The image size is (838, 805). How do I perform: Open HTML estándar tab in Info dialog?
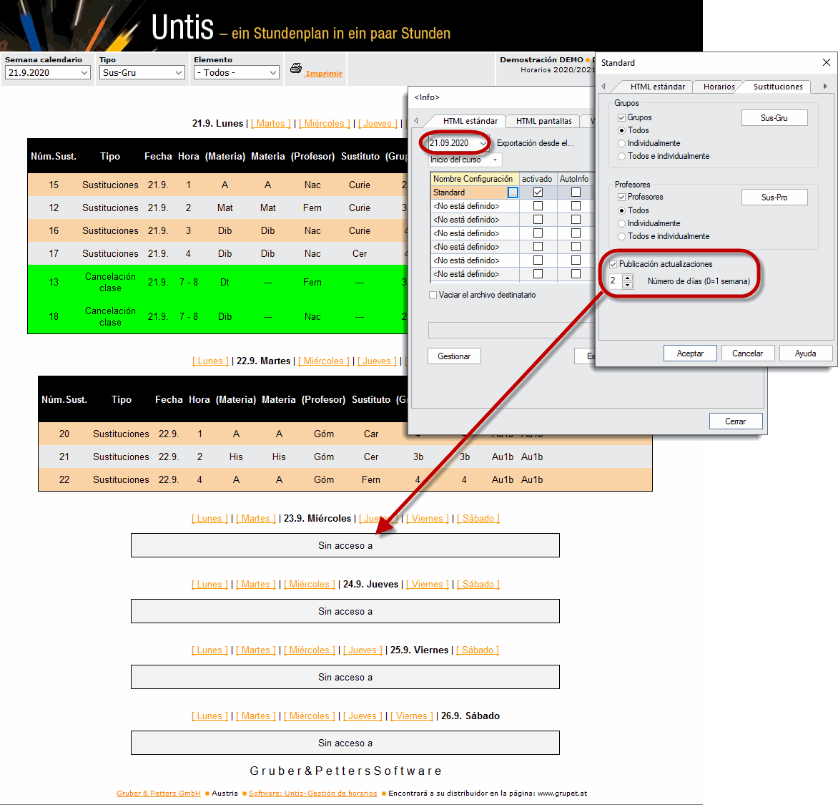click(x=470, y=122)
